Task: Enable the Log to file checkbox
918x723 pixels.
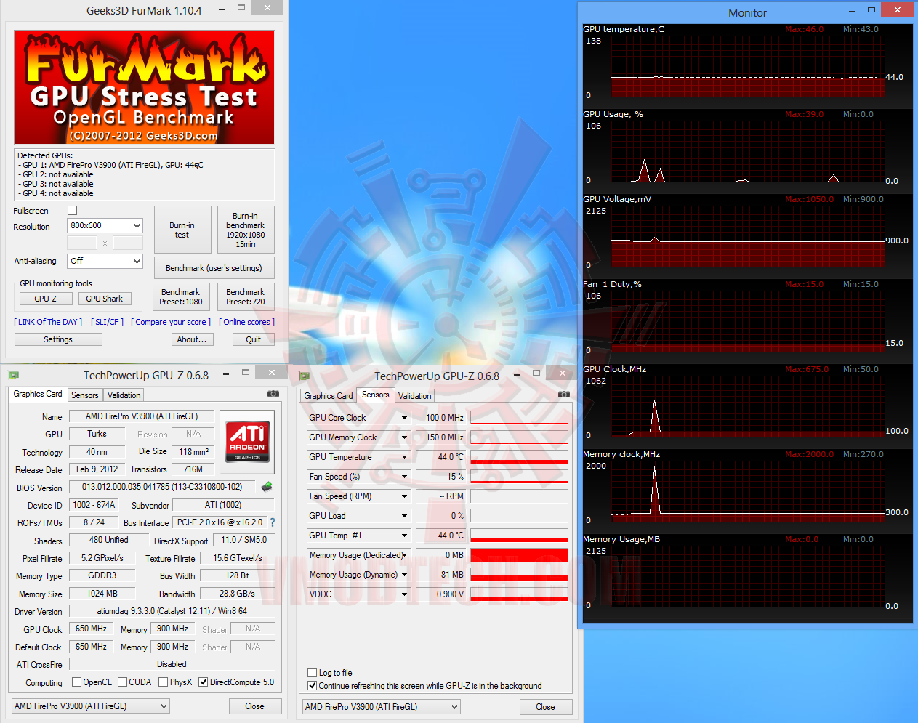Action: 313,673
